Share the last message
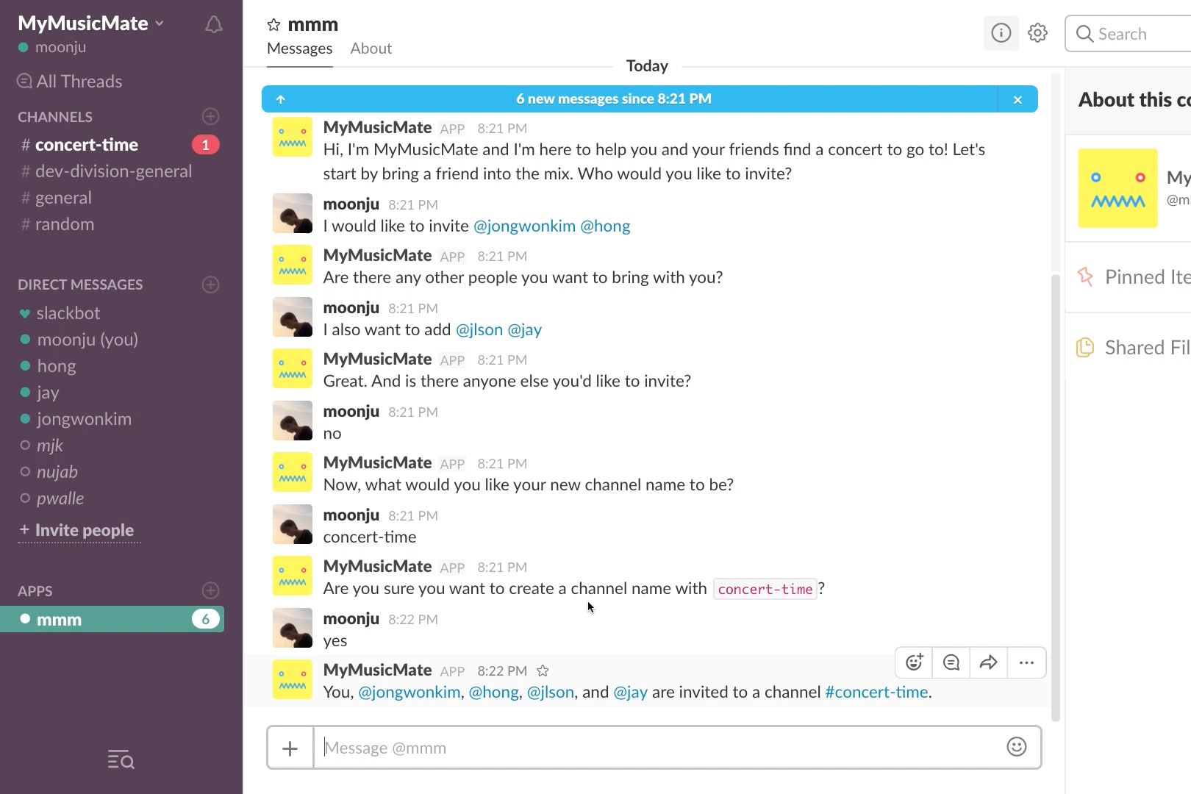The width and height of the screenshot is (1191, 794). pos(989,662)
